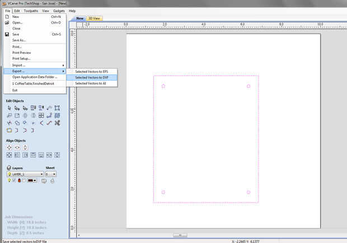Open the square transform-box tool in Edit Objects

point(57,108)
